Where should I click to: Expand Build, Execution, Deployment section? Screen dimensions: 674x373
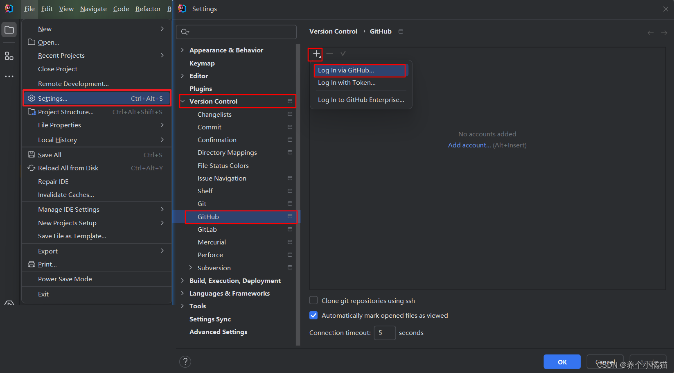point(183,280)
